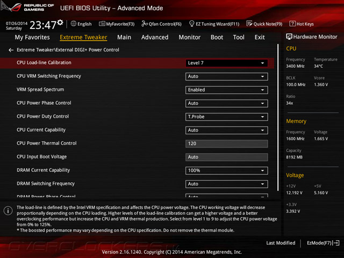Select VRM Spread Spectrum label
Viewport: 344px width, 258px height.
[40, 90]
